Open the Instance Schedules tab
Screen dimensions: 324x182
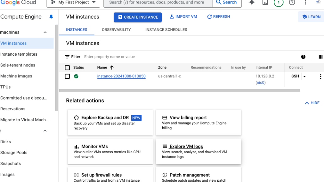[x=166, y=30]
